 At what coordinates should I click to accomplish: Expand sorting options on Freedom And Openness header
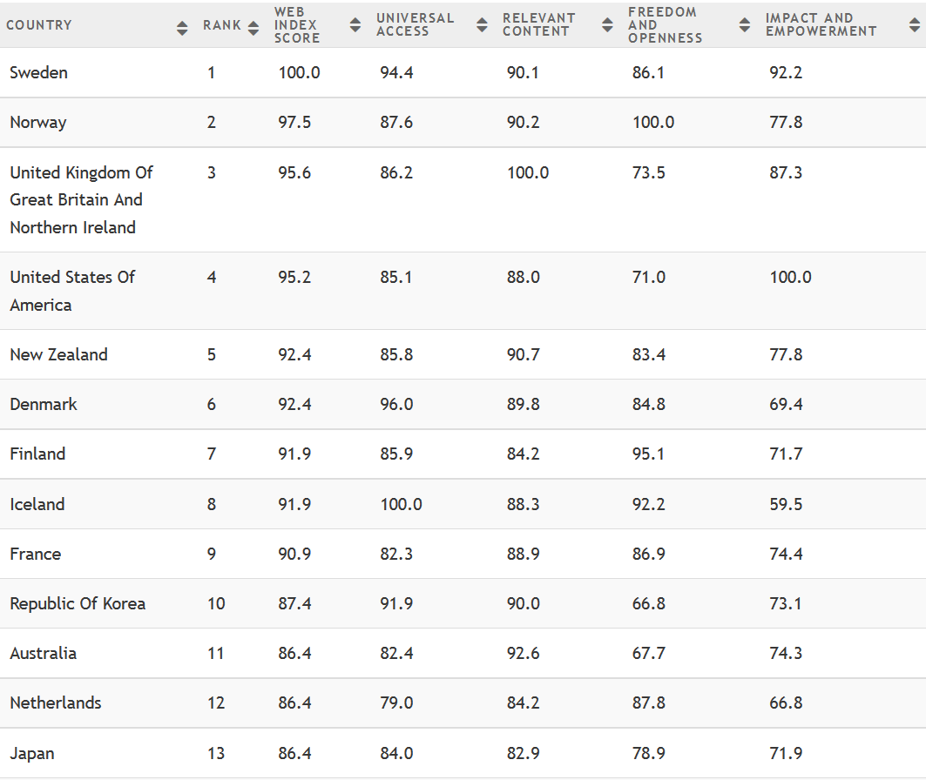(x=743, y=25)
